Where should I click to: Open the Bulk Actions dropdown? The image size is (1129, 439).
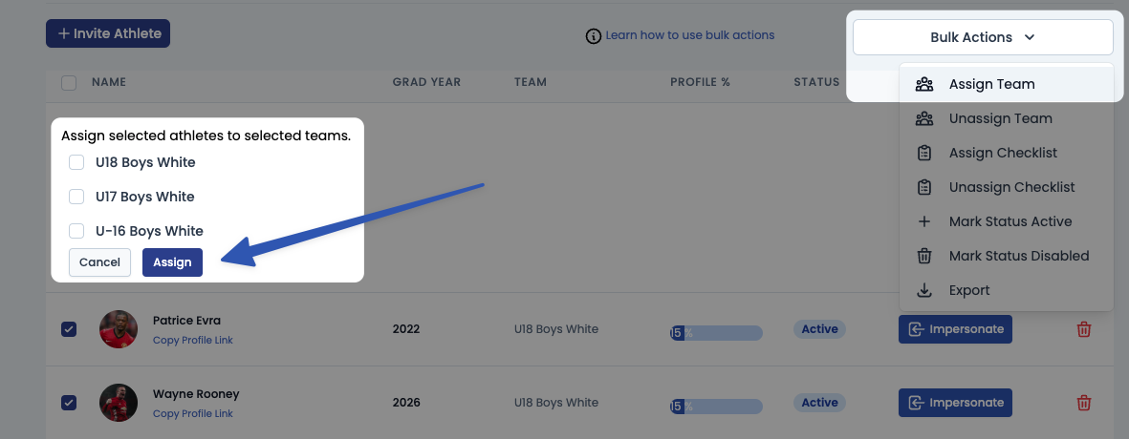tap(983, 37)
